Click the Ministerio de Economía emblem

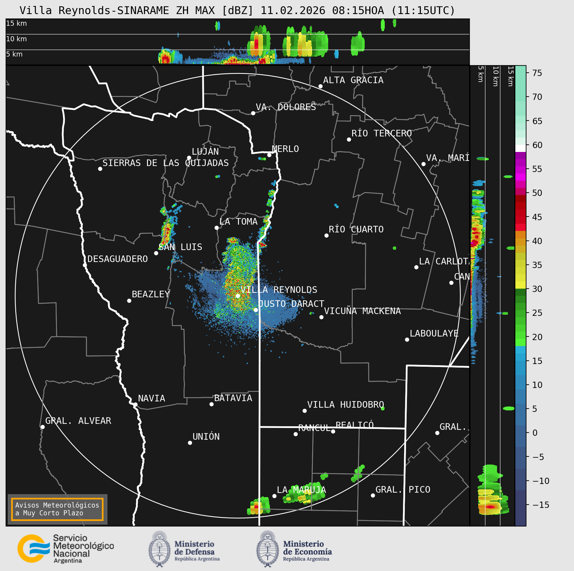(x=268, y=549)
